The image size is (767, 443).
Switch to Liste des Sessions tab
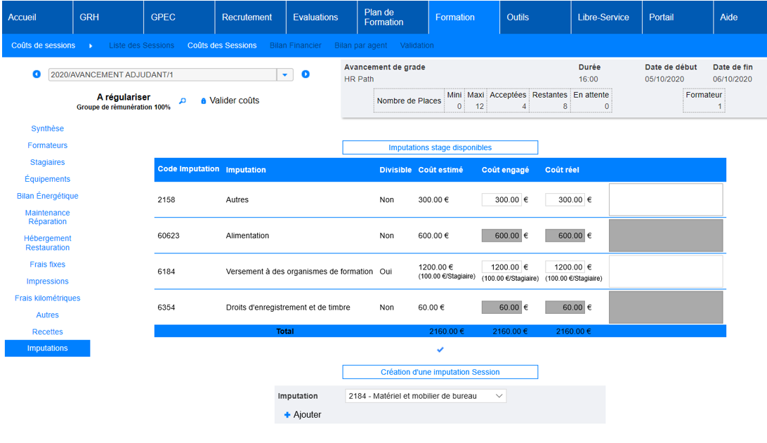tap(141, 46)
